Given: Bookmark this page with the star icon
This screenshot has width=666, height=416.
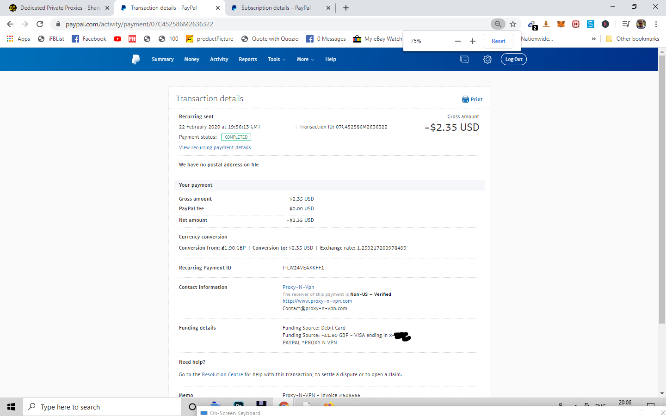Looking at the screenshot, I should [513, 24].
